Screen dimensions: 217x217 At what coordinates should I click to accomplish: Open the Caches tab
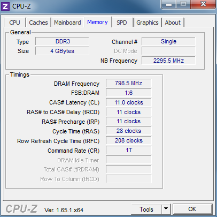38,23
